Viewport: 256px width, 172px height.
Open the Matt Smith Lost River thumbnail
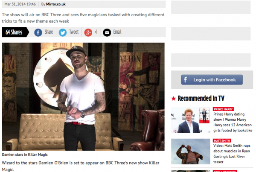(191, 152)
